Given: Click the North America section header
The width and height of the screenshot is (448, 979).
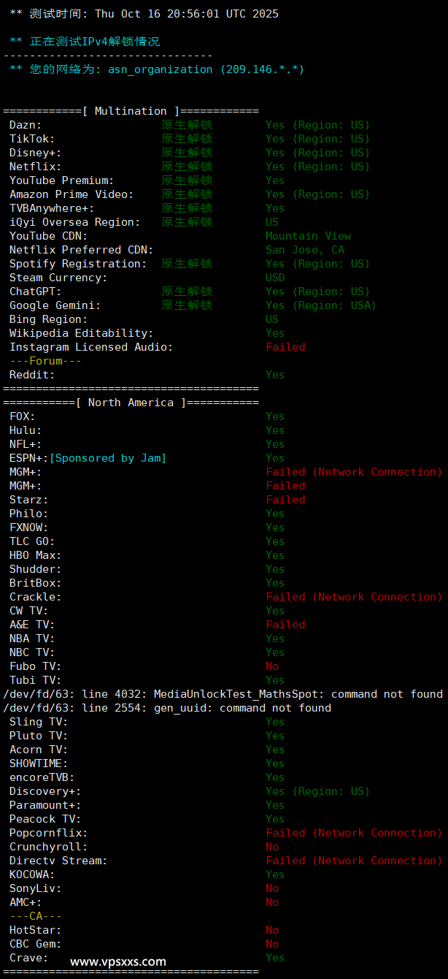Looking at the screenshot, I should [x=131, y=403].
